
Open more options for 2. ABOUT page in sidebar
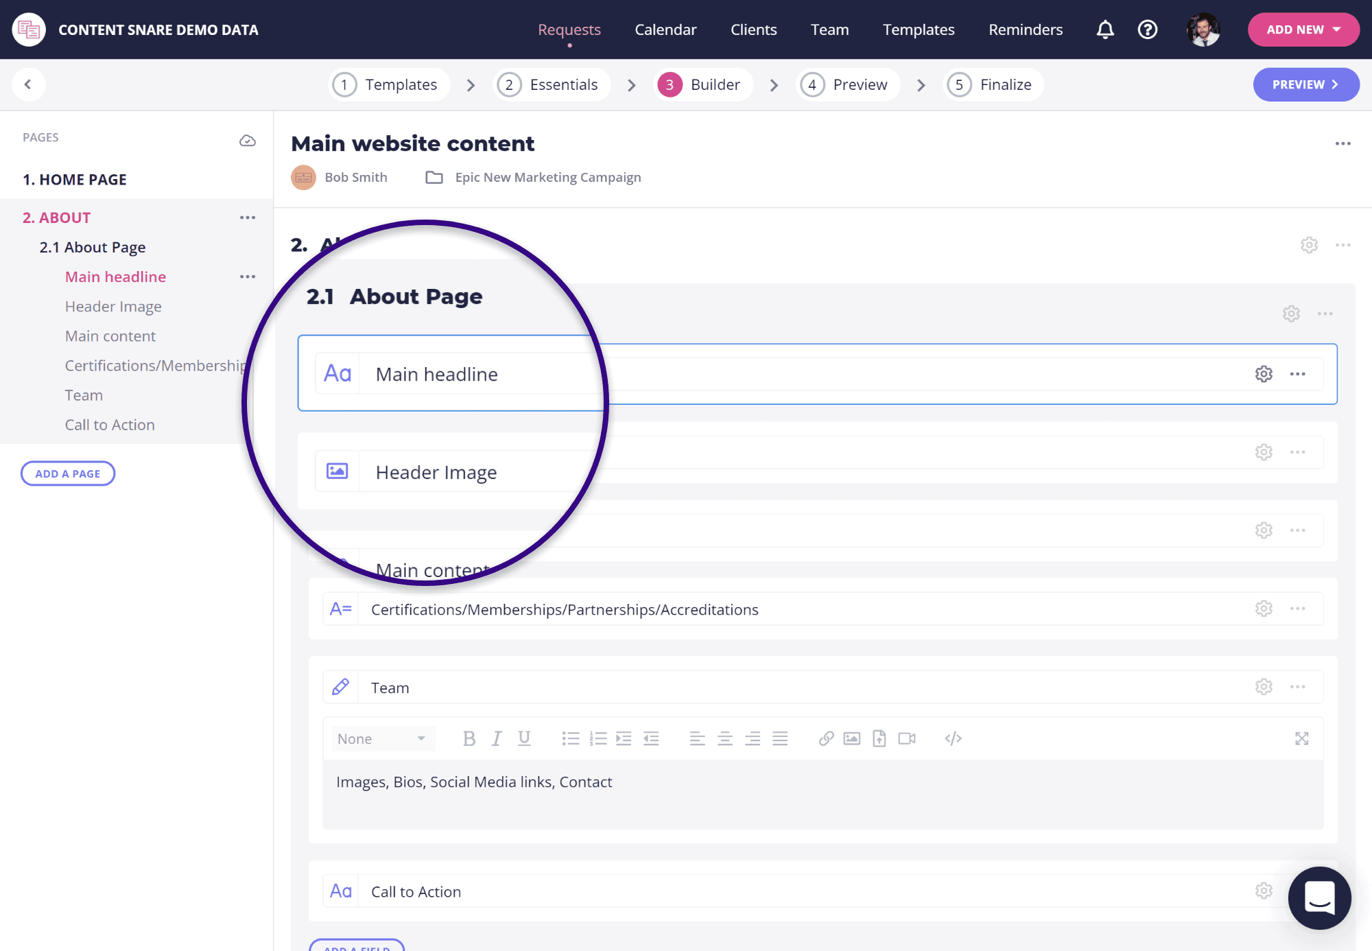(x=248, y=218)
